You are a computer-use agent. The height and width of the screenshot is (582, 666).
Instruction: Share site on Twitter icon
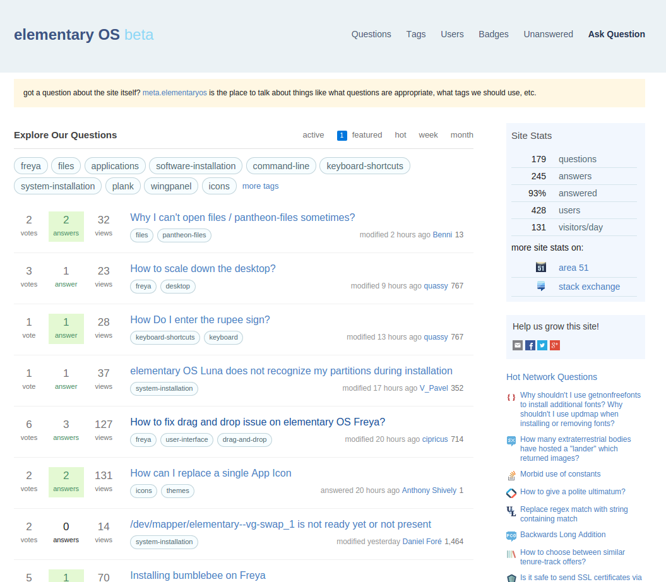(542, 345)
